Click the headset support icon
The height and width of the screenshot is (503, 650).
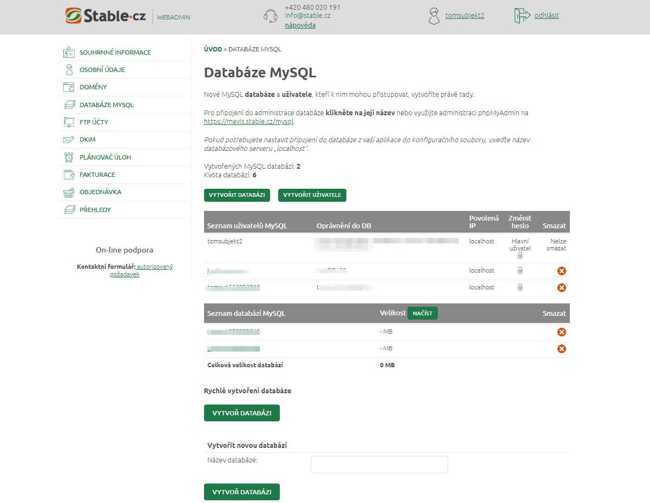pyautogui.click(x=271, y=16)
